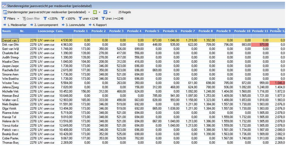Apply the <100% filter
Screen dimensions: 287x147
coord(68,19)
